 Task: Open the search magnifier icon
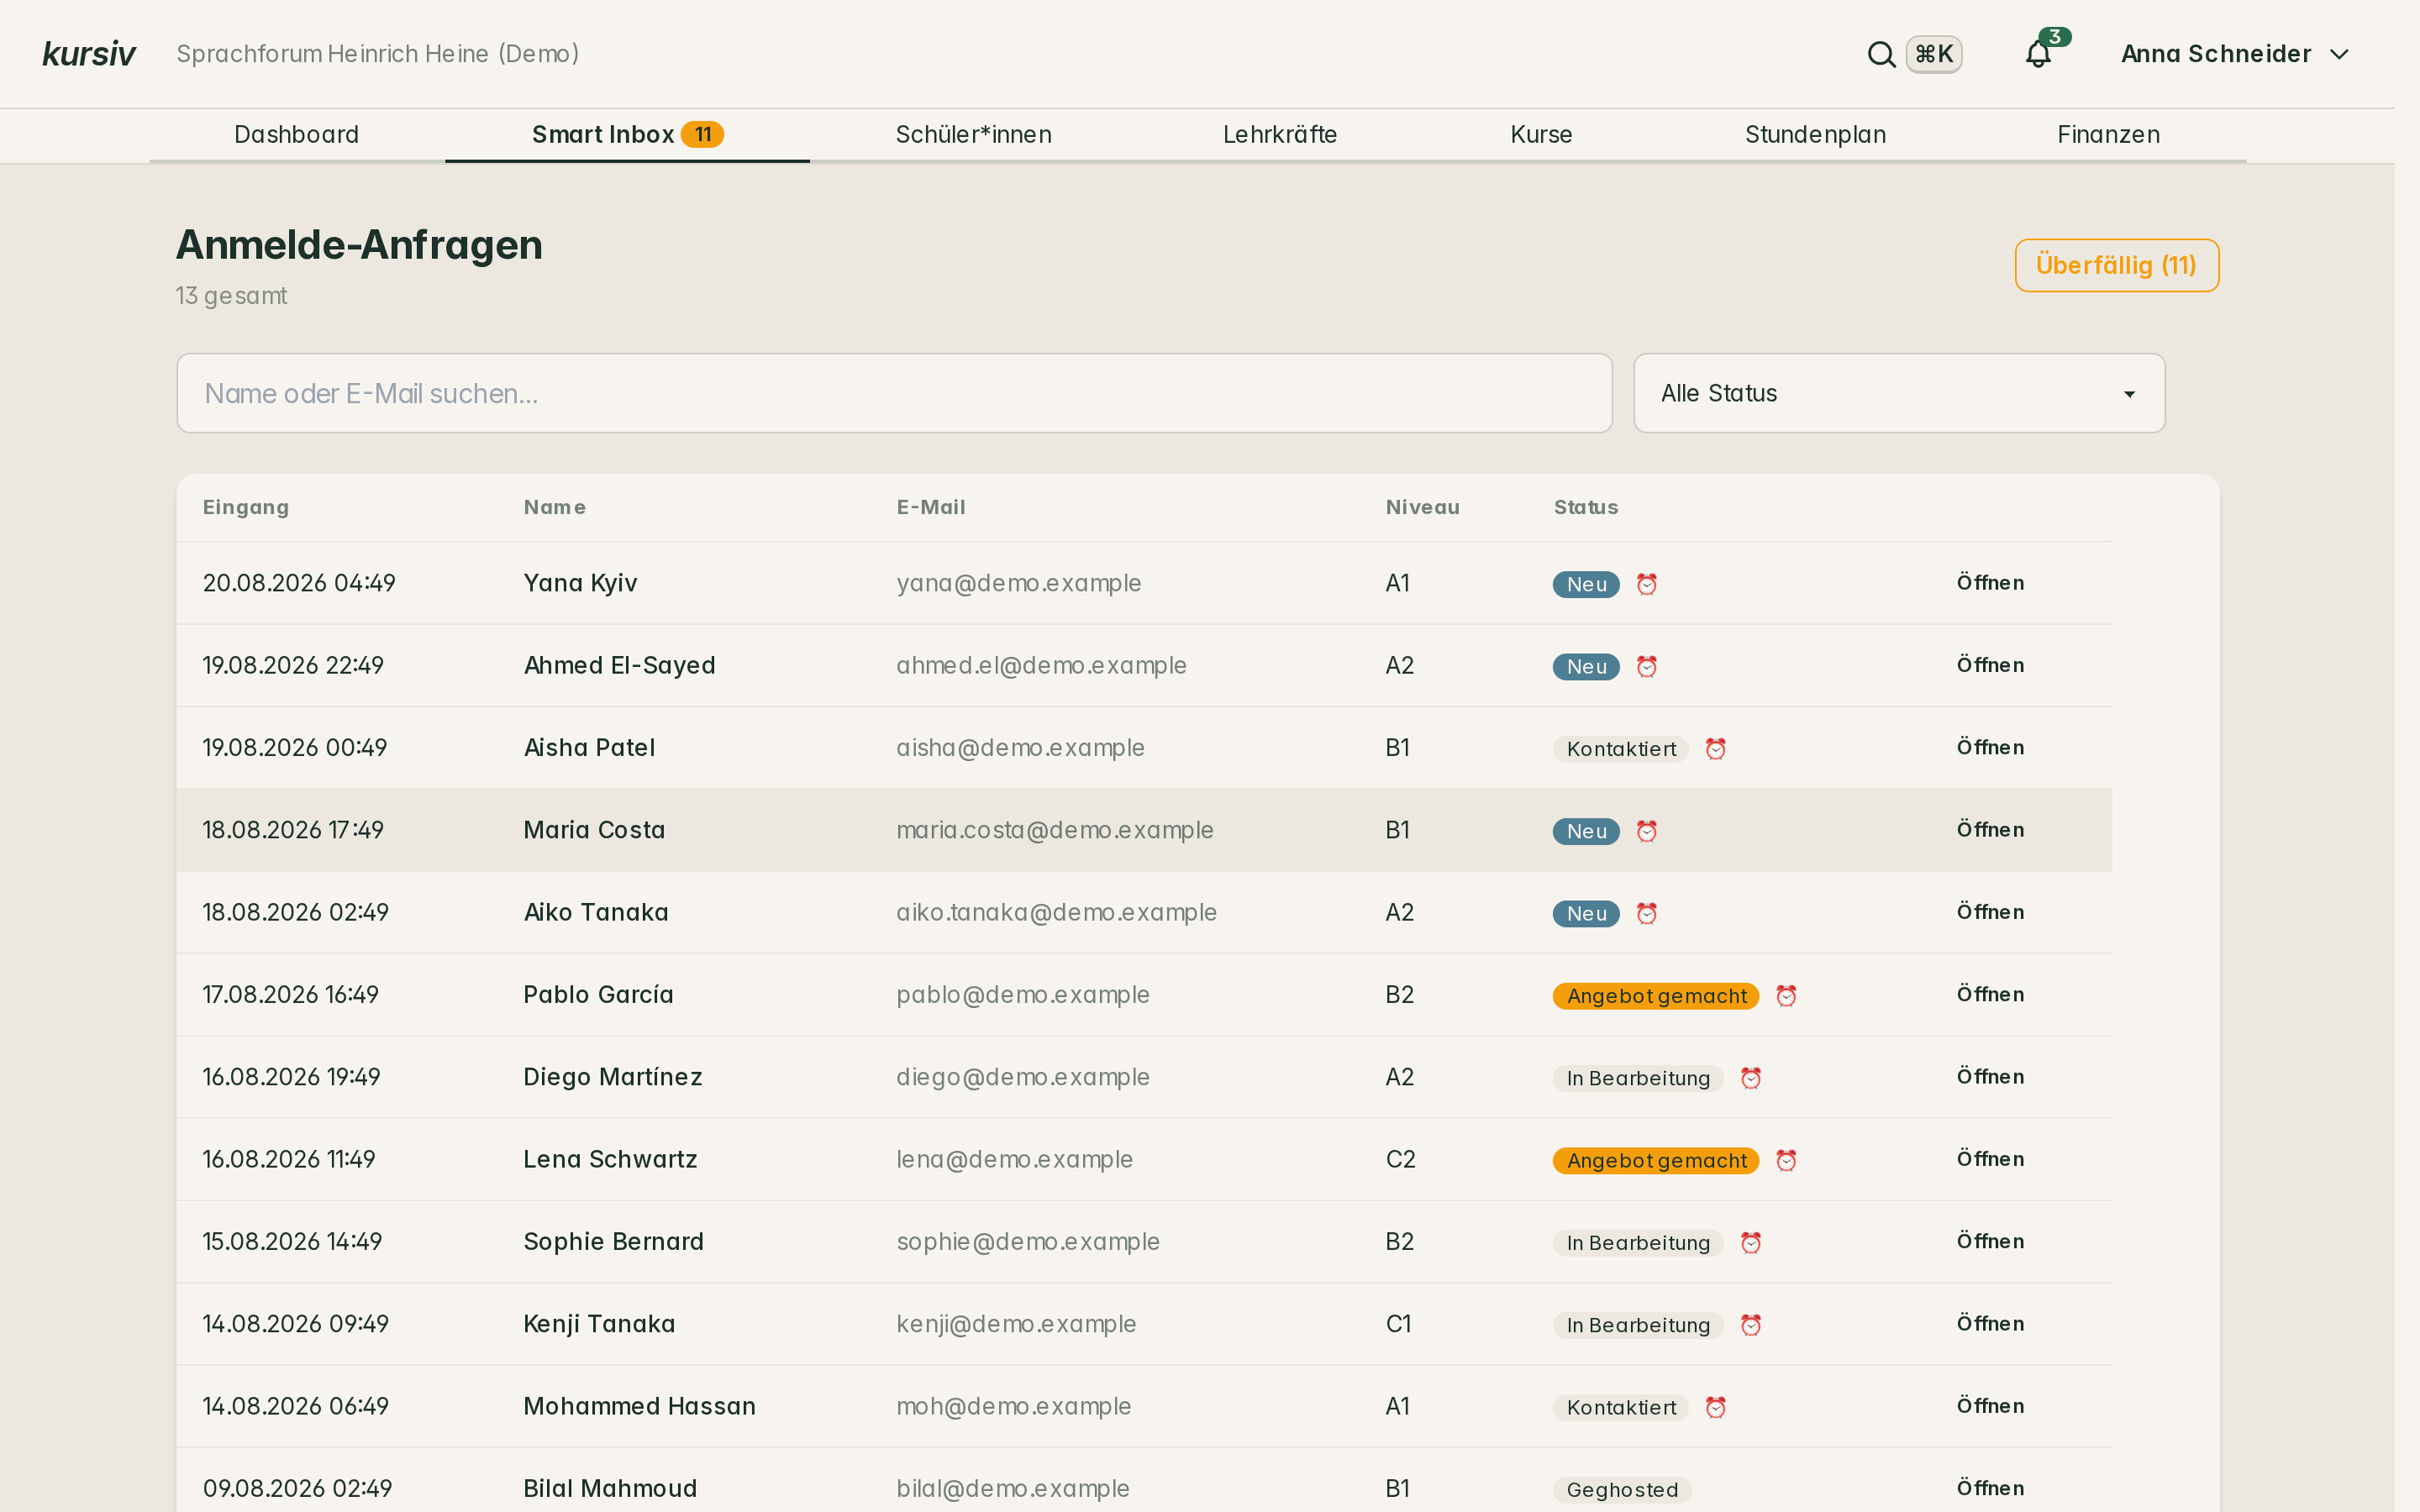pos(1881,54)
